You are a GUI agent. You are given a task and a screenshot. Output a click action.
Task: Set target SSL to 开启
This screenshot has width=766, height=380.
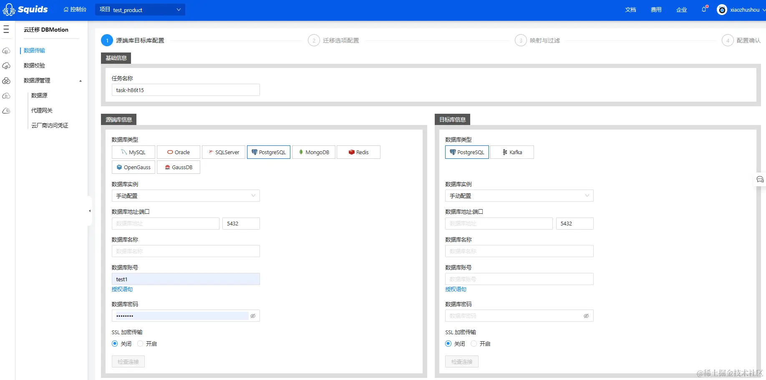pos(474,344)
